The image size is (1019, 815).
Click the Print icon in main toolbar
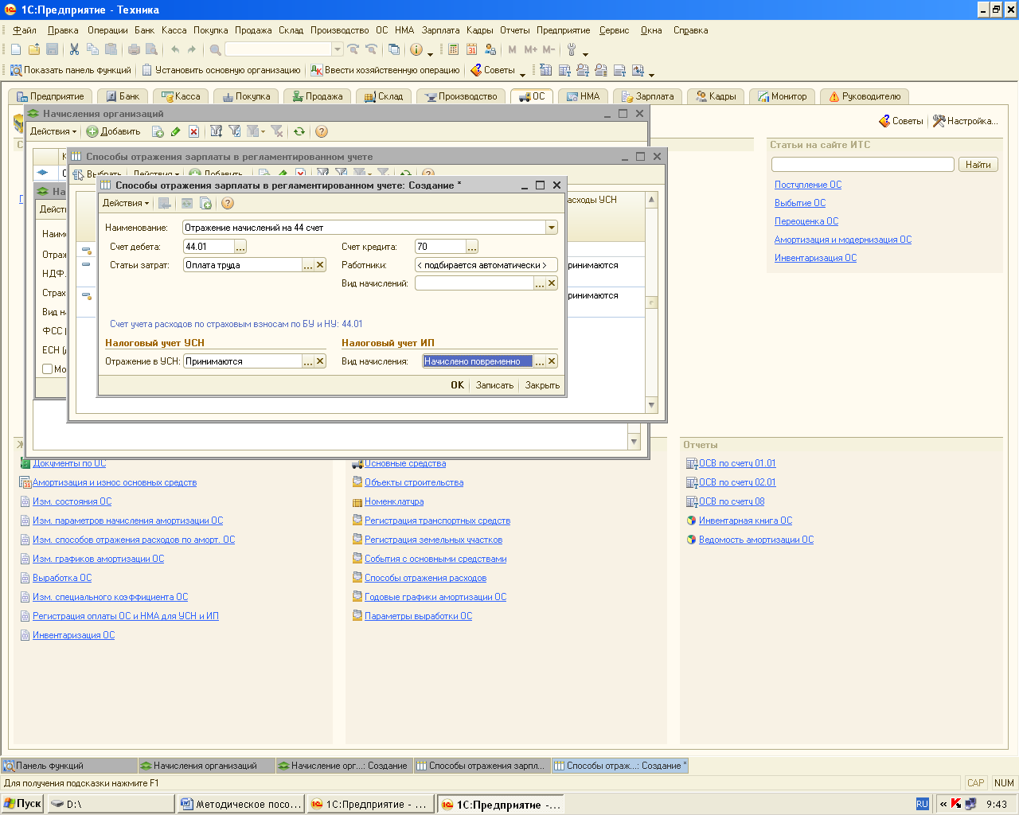(134, 49)
